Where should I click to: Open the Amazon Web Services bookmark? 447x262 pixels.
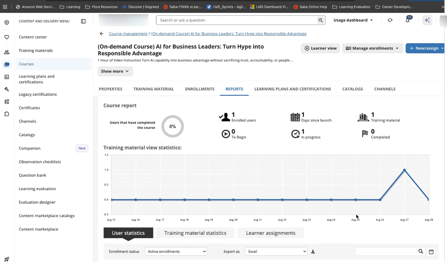pos(35,7)
